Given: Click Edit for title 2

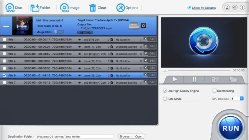Looking at the screenshot, I should pyautogui.click(x=152, y=46).
